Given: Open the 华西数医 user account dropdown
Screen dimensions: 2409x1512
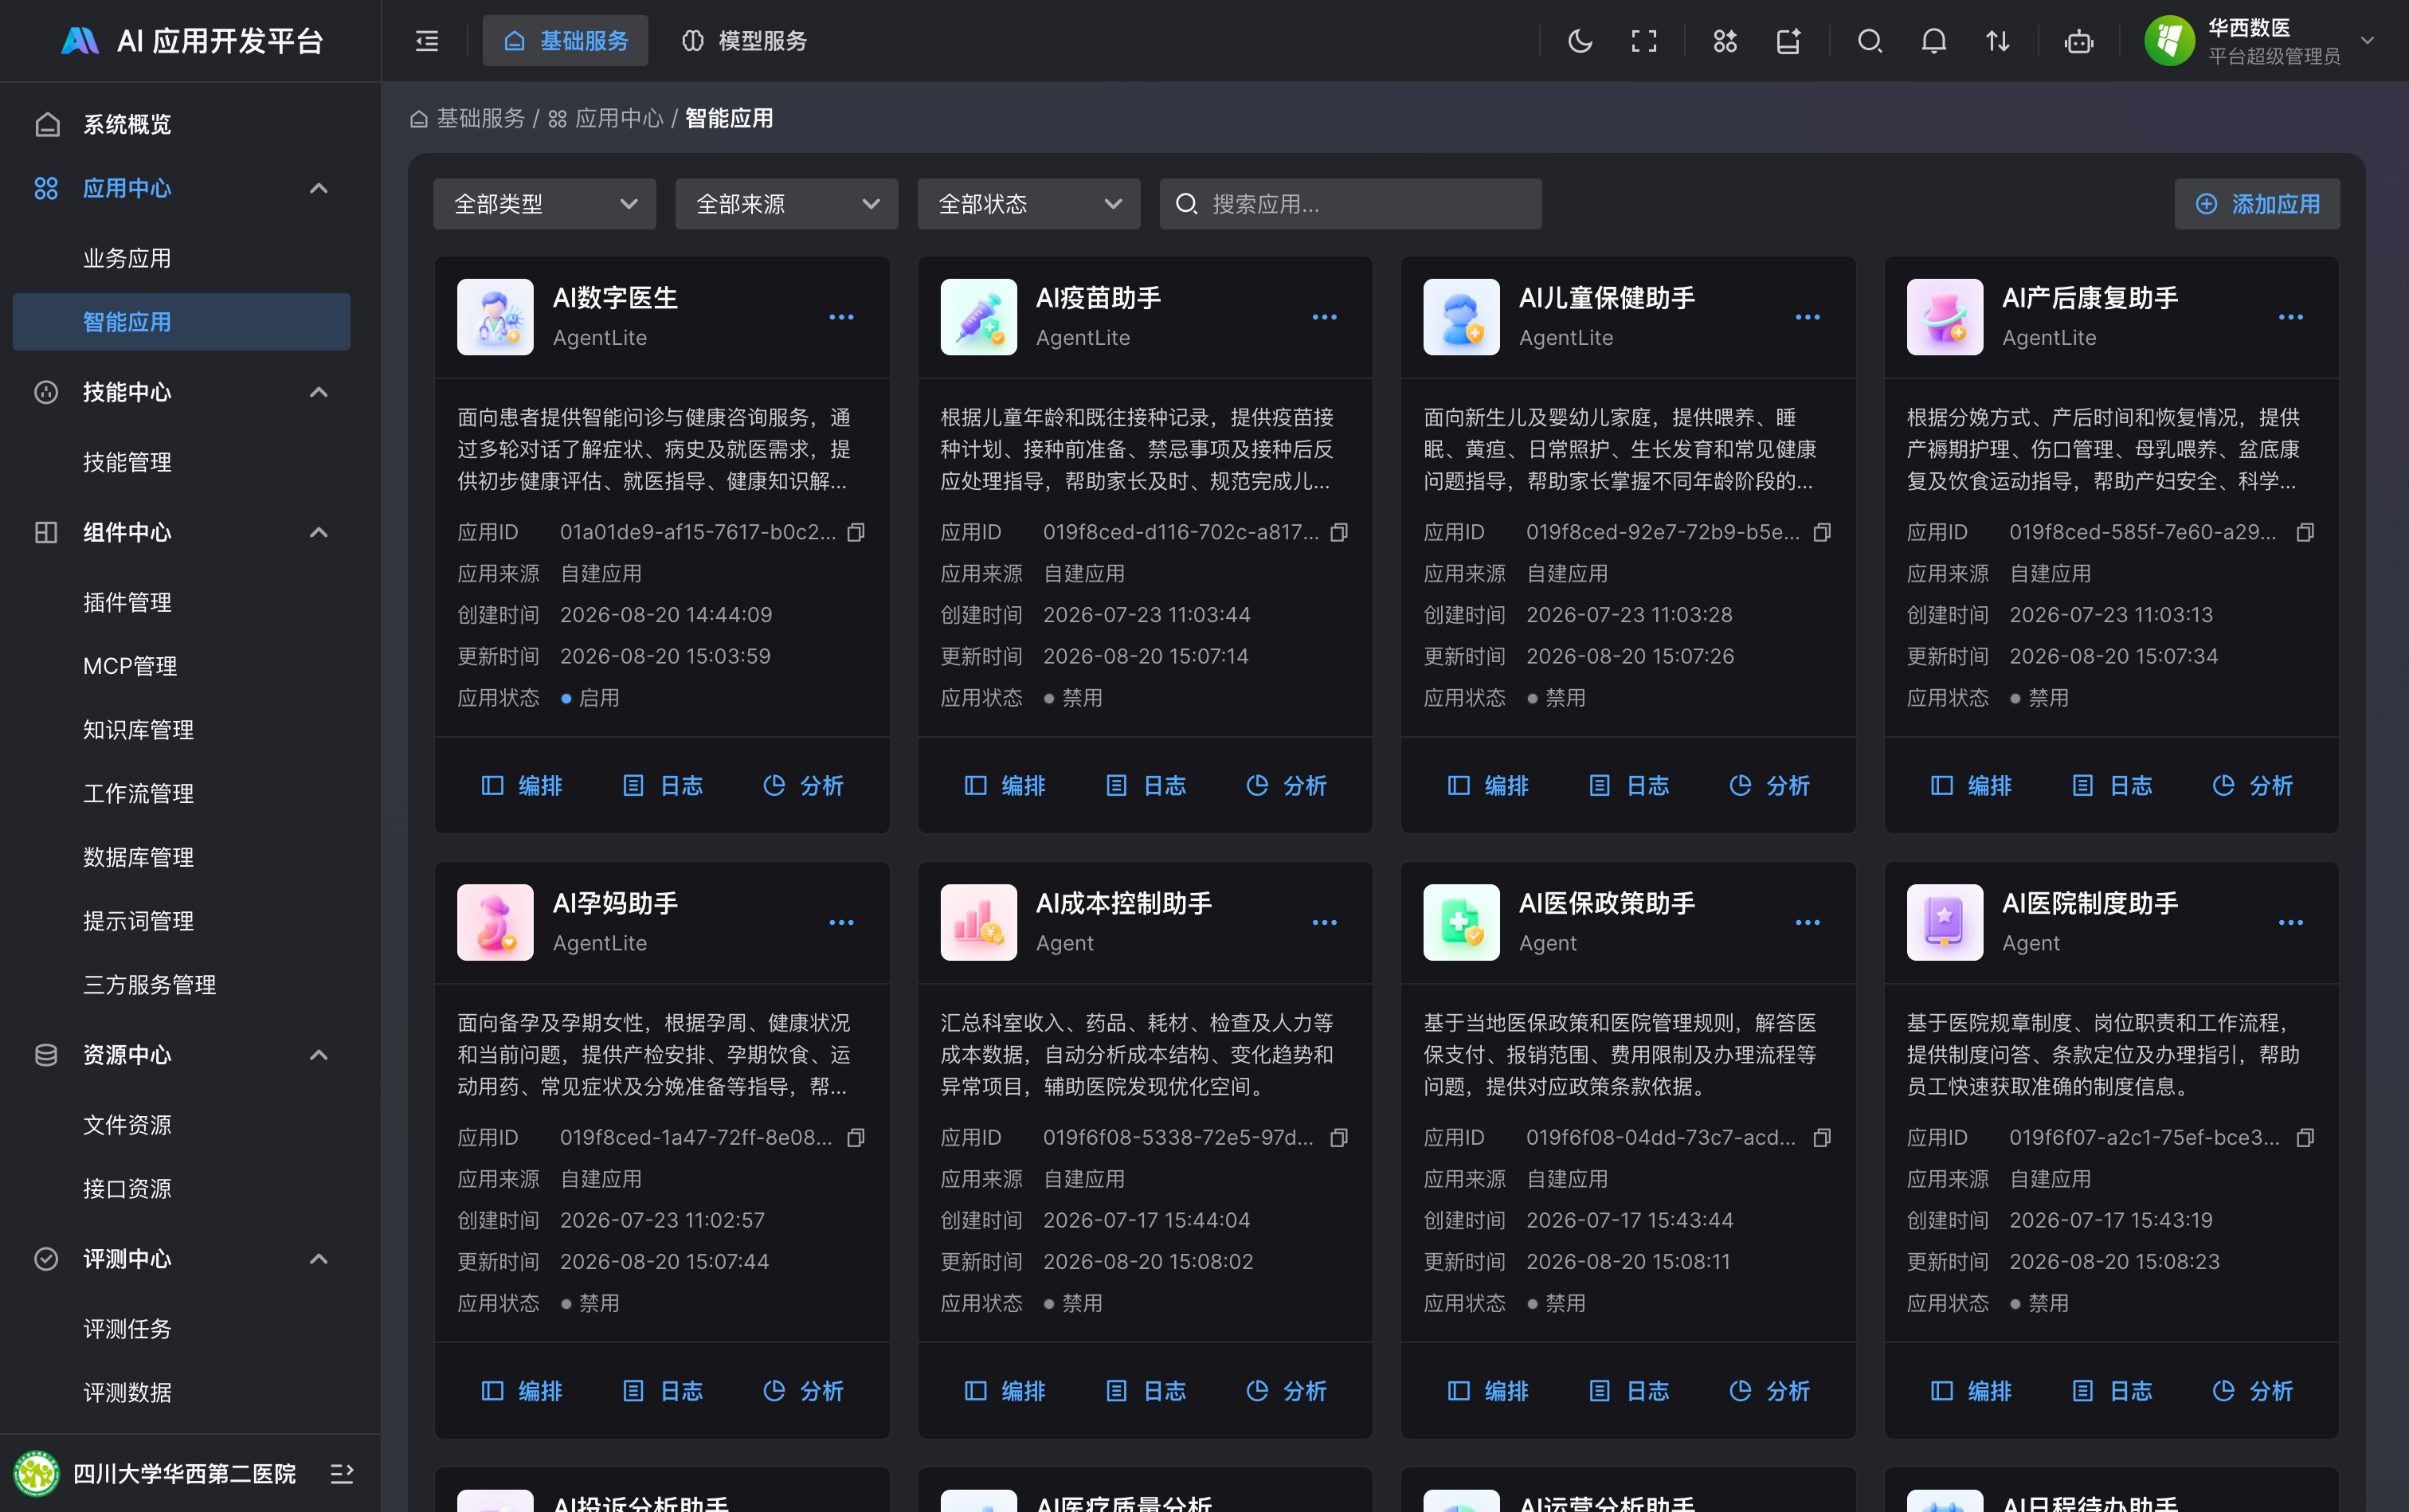Looking at the screenshot, I should click(x=2260, y=41).
